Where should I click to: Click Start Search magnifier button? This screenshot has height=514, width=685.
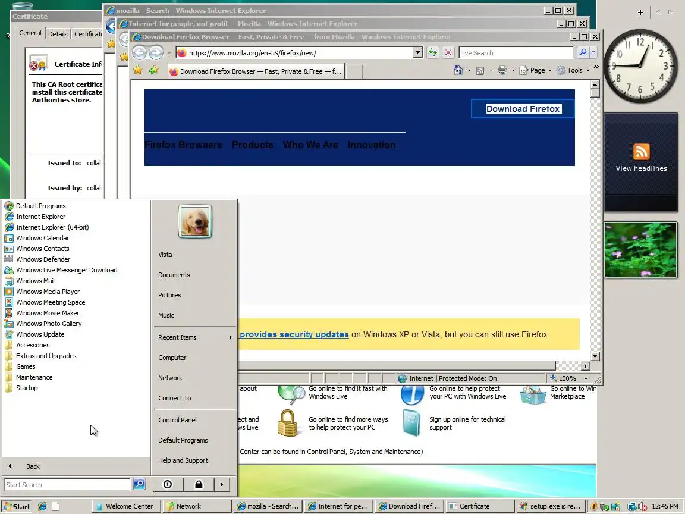139,484
